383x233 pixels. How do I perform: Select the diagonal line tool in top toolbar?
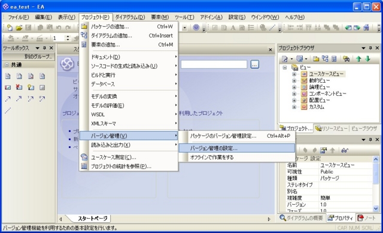pos(272,28)
